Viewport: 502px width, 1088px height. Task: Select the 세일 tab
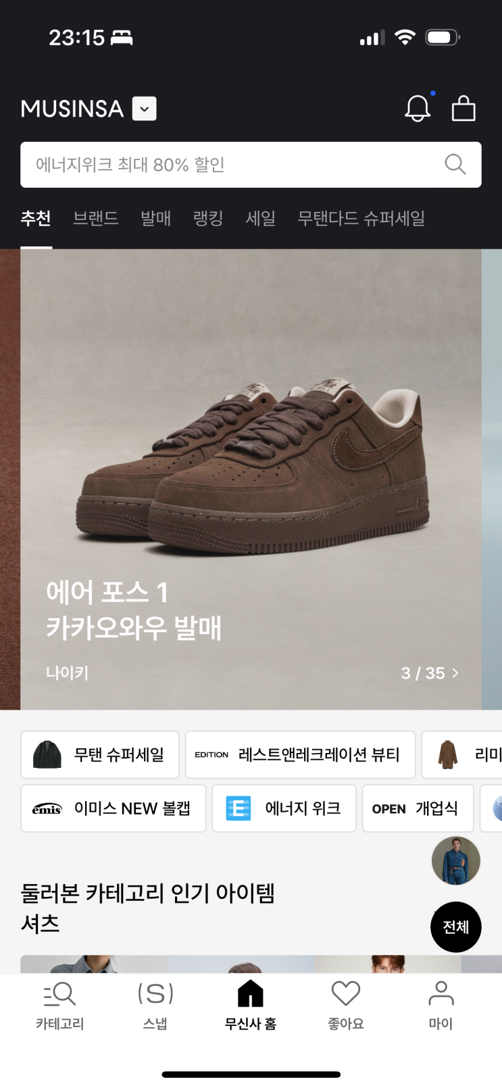260,218
